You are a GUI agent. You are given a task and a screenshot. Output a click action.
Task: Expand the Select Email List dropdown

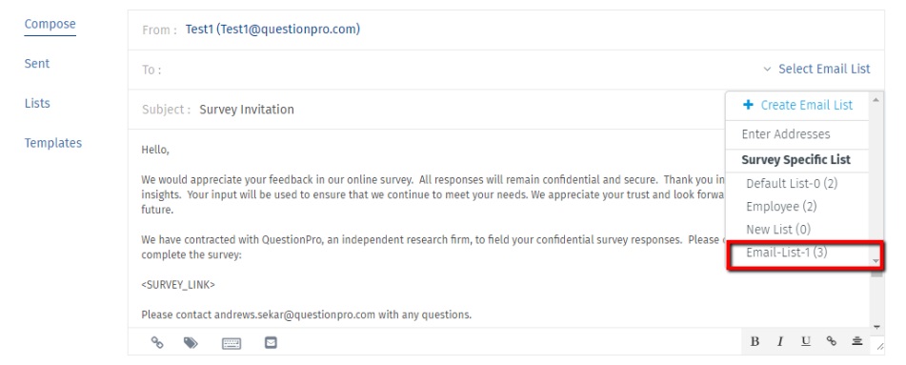tap(817, 69)
